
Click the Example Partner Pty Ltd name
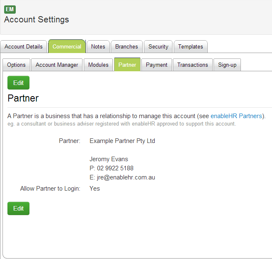(x=122, y=141)
